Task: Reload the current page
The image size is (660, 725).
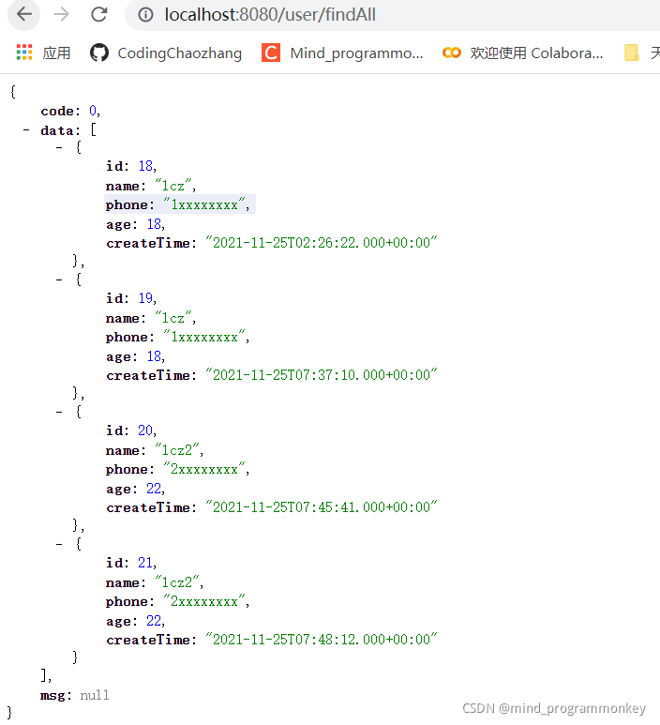Action: [x=99, y=15]
